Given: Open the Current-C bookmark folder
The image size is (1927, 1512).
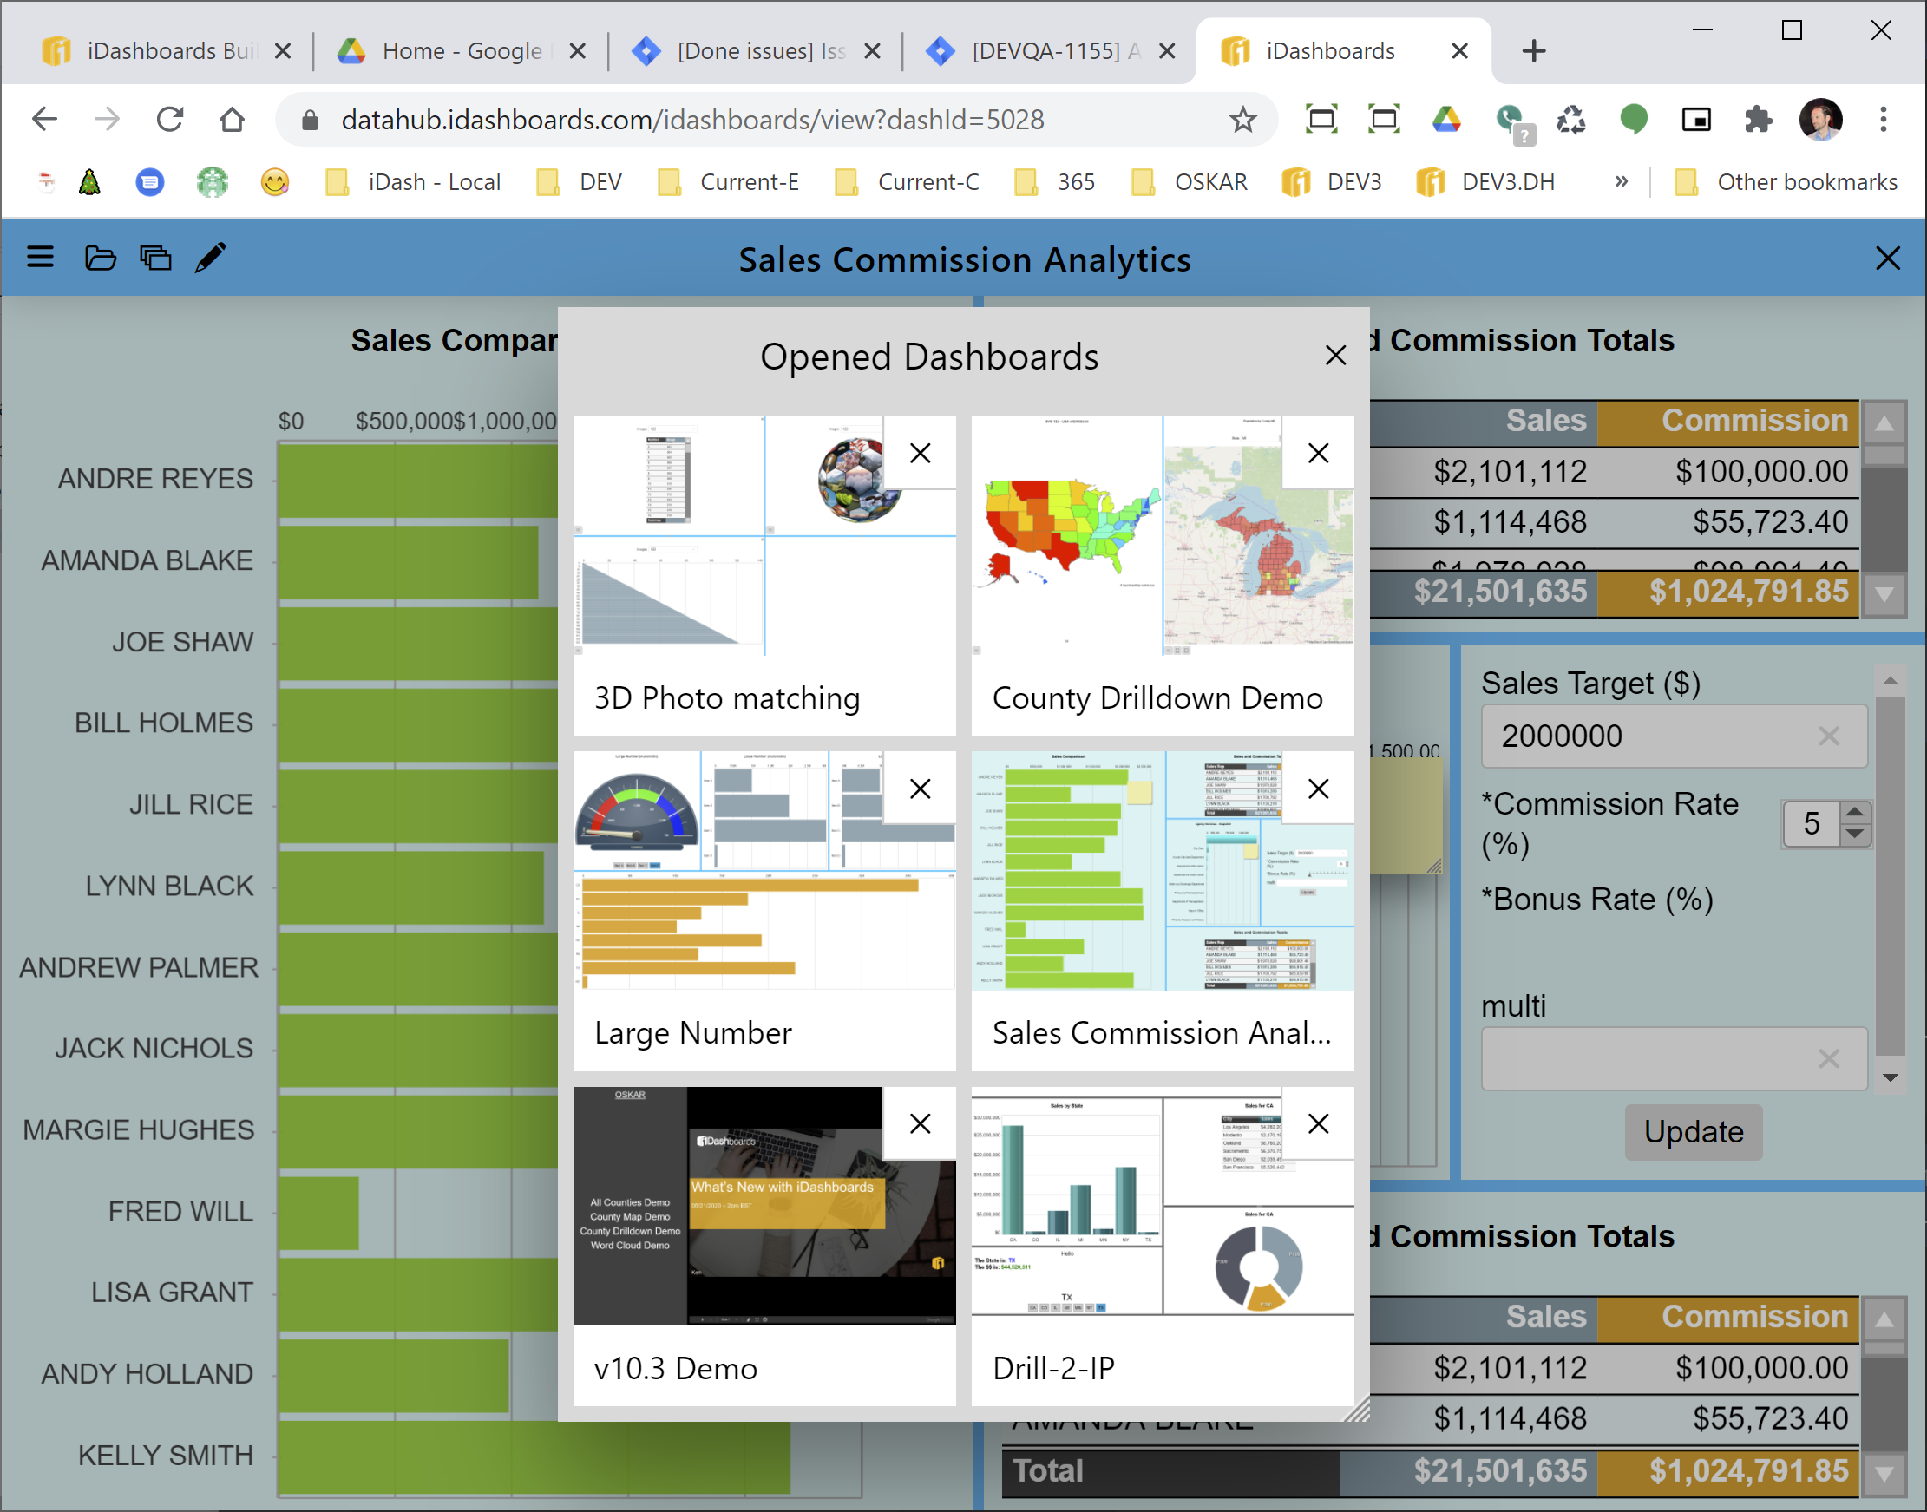Looking at the screenshot, I should tap(907, 182).
